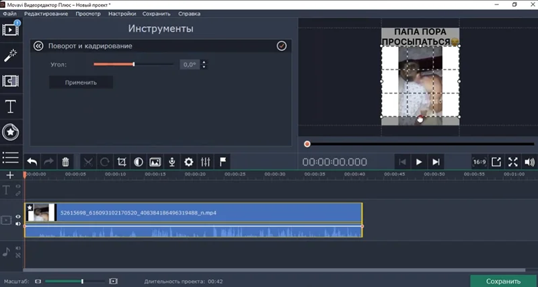Click the Record audio microphone icon
This screenshot has height=287, width=538.
click(x=172, y=162)
